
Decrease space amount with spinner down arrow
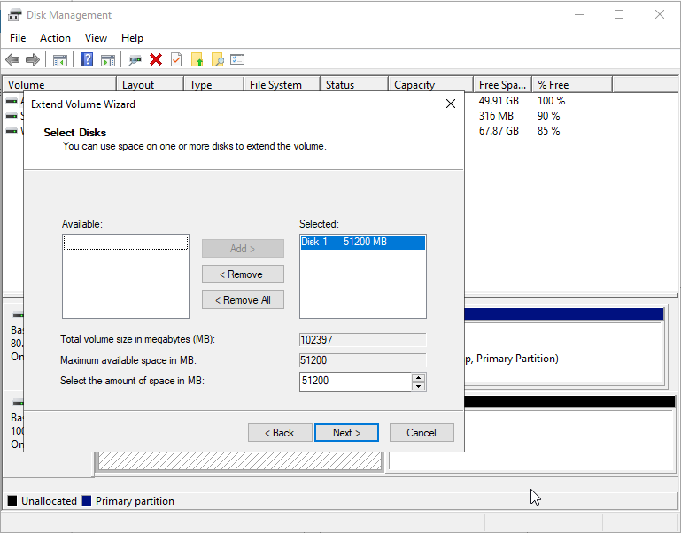[419, 386]
